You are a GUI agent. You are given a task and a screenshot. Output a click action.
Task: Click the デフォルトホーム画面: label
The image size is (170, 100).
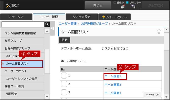76,48
